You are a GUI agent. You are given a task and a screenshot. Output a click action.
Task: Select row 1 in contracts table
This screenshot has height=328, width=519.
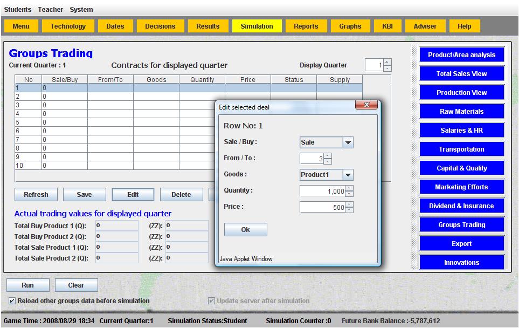[108, 87]
